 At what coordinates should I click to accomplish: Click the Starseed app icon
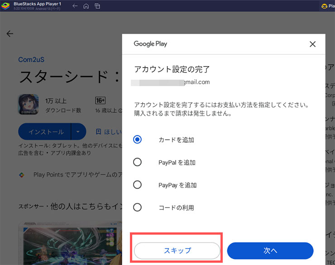pyautogui.click(x=29, y=104)
